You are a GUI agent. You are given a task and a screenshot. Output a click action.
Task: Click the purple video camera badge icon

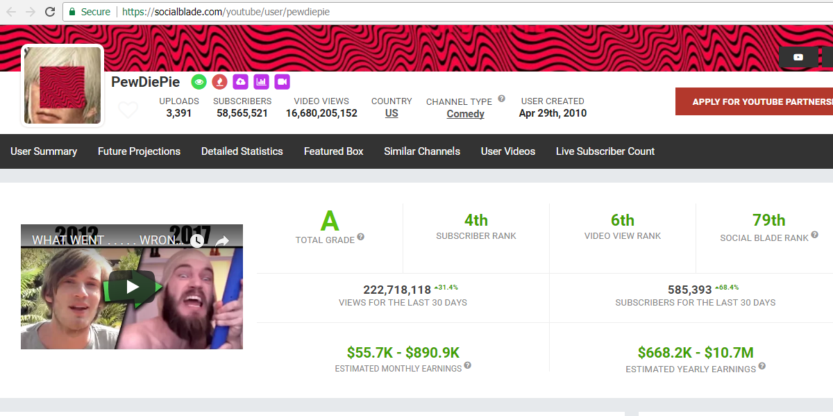(x=282, y=82)
